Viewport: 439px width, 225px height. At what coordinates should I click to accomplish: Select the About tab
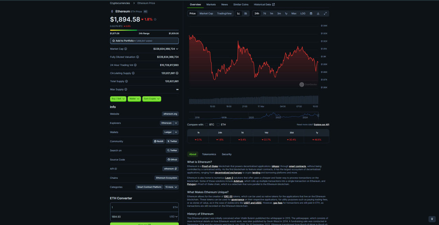(193, 154)
